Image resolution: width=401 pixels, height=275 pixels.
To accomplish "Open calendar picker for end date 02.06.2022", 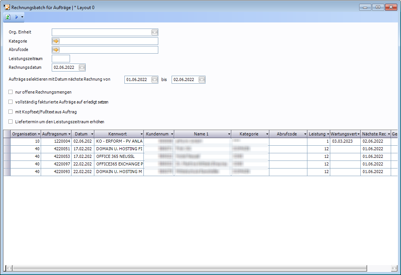I will coord(202,79).
